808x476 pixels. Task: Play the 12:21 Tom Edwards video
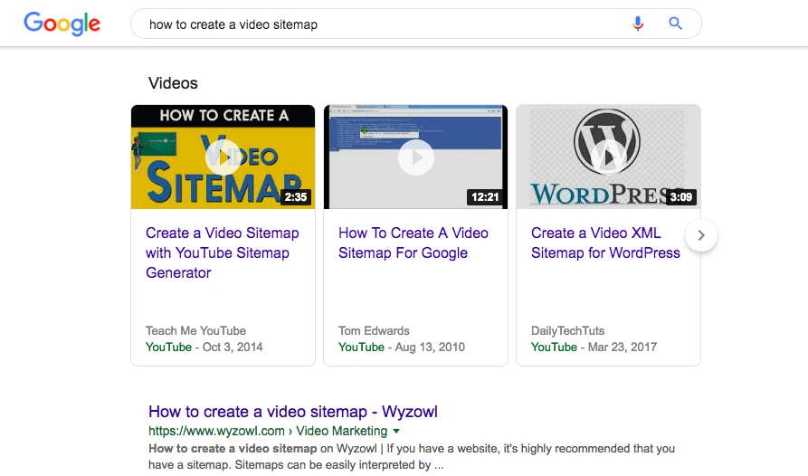tap(416, 157)
